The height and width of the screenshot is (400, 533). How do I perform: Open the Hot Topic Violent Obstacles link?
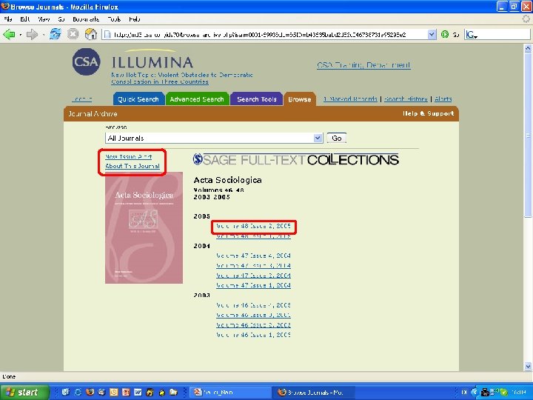(x=182, y=79)
